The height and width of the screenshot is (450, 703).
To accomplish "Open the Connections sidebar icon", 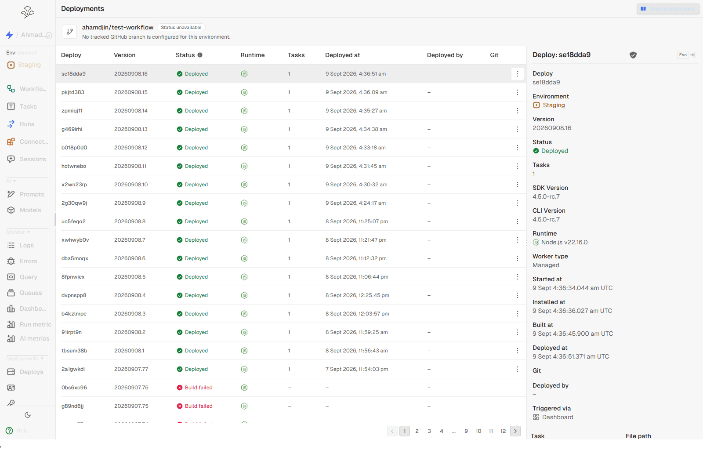I will 11,142.
